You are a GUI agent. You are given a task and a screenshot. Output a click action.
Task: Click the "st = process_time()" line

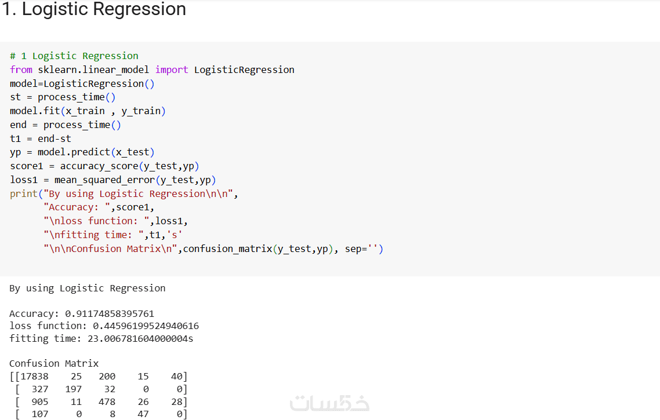pos(63,97)
